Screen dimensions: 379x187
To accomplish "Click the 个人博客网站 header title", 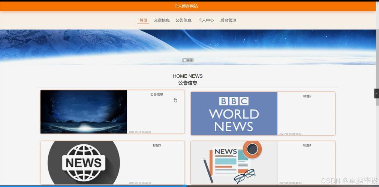I will (186, 6).
